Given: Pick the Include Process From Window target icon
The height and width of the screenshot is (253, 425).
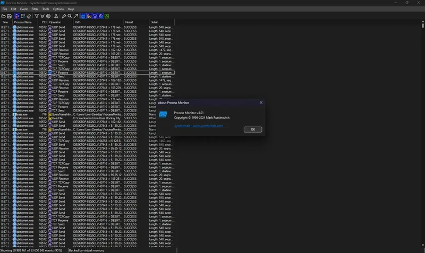Looking at the screenshot, I should (48, 16).
